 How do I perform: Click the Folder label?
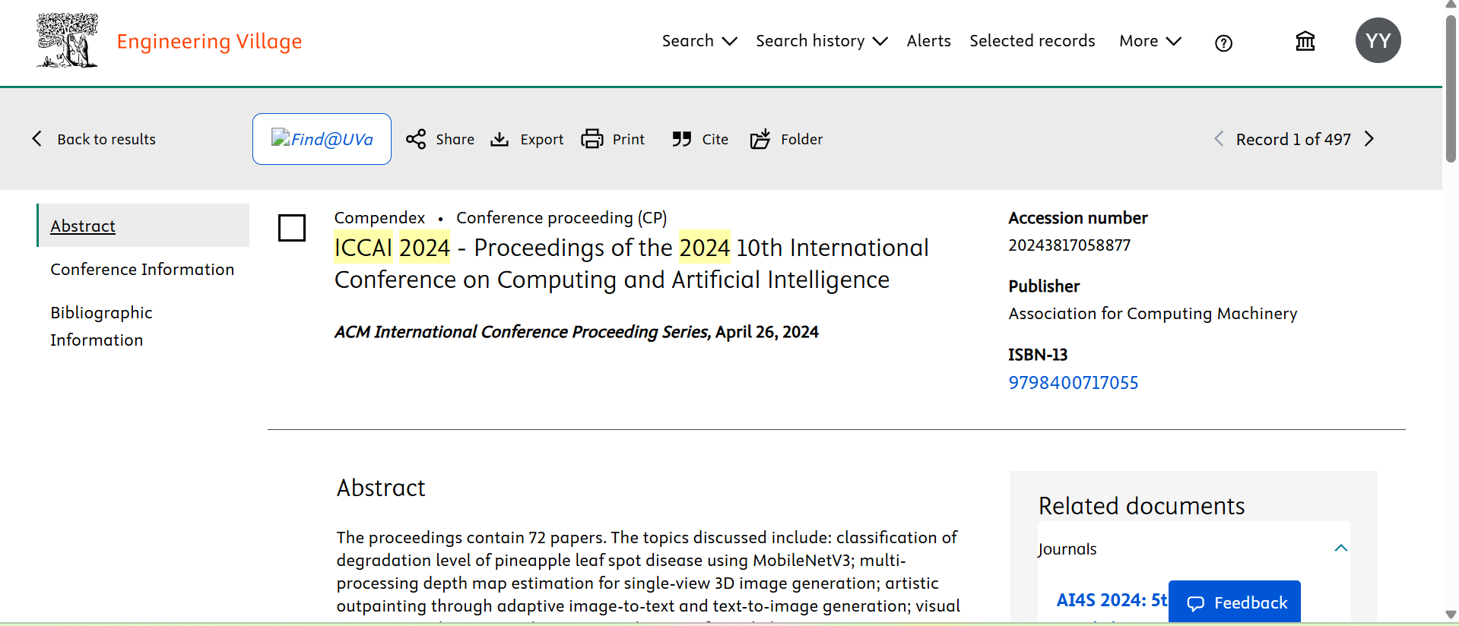pyautogui.click(x=802, y=139)
